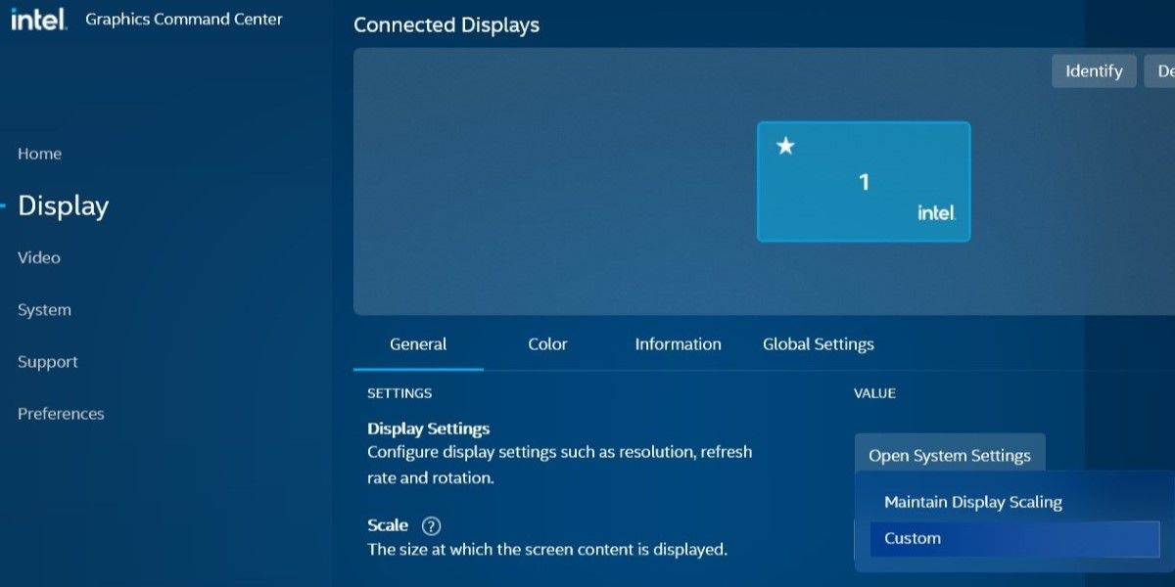Select Maintain Display Scaling option

(x=971, y=501)
